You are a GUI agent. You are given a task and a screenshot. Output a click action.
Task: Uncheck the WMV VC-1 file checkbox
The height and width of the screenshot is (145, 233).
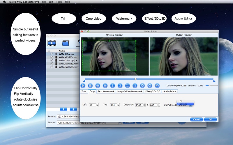pos(52,57)
